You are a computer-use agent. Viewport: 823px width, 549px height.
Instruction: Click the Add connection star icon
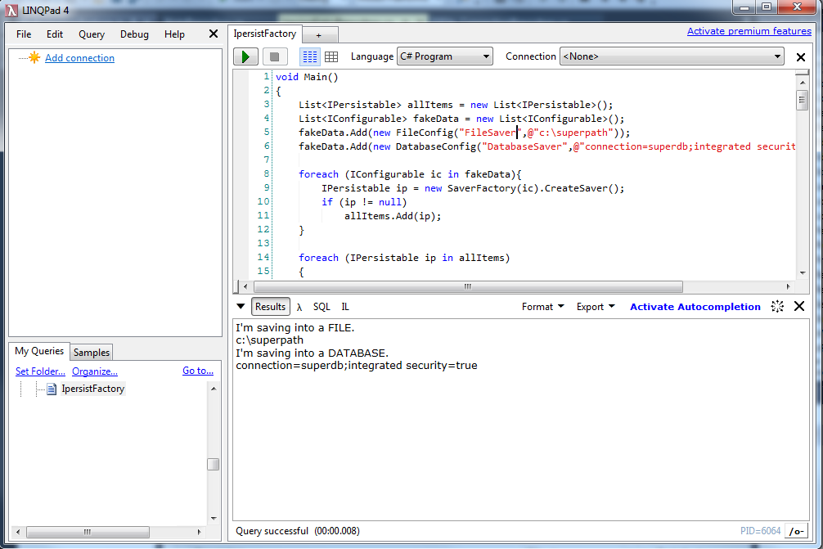pyautogui.click(x=34, y=58)
